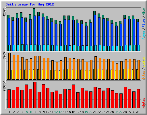Select the blue Files bar for day 8
Screen dimensions: 147x115
(39, 30)
